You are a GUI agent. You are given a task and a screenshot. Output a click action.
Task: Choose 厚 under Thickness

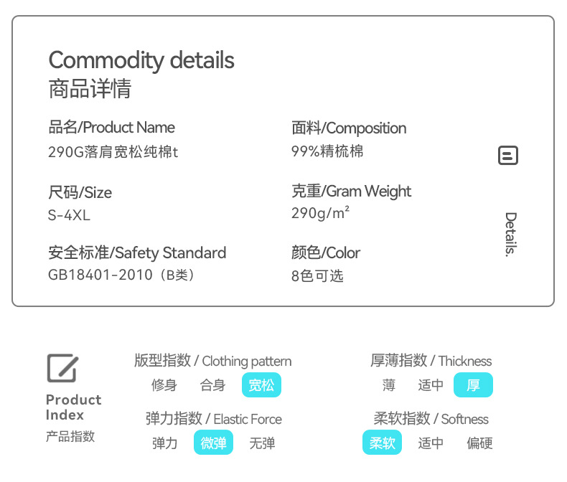[473, 385]
